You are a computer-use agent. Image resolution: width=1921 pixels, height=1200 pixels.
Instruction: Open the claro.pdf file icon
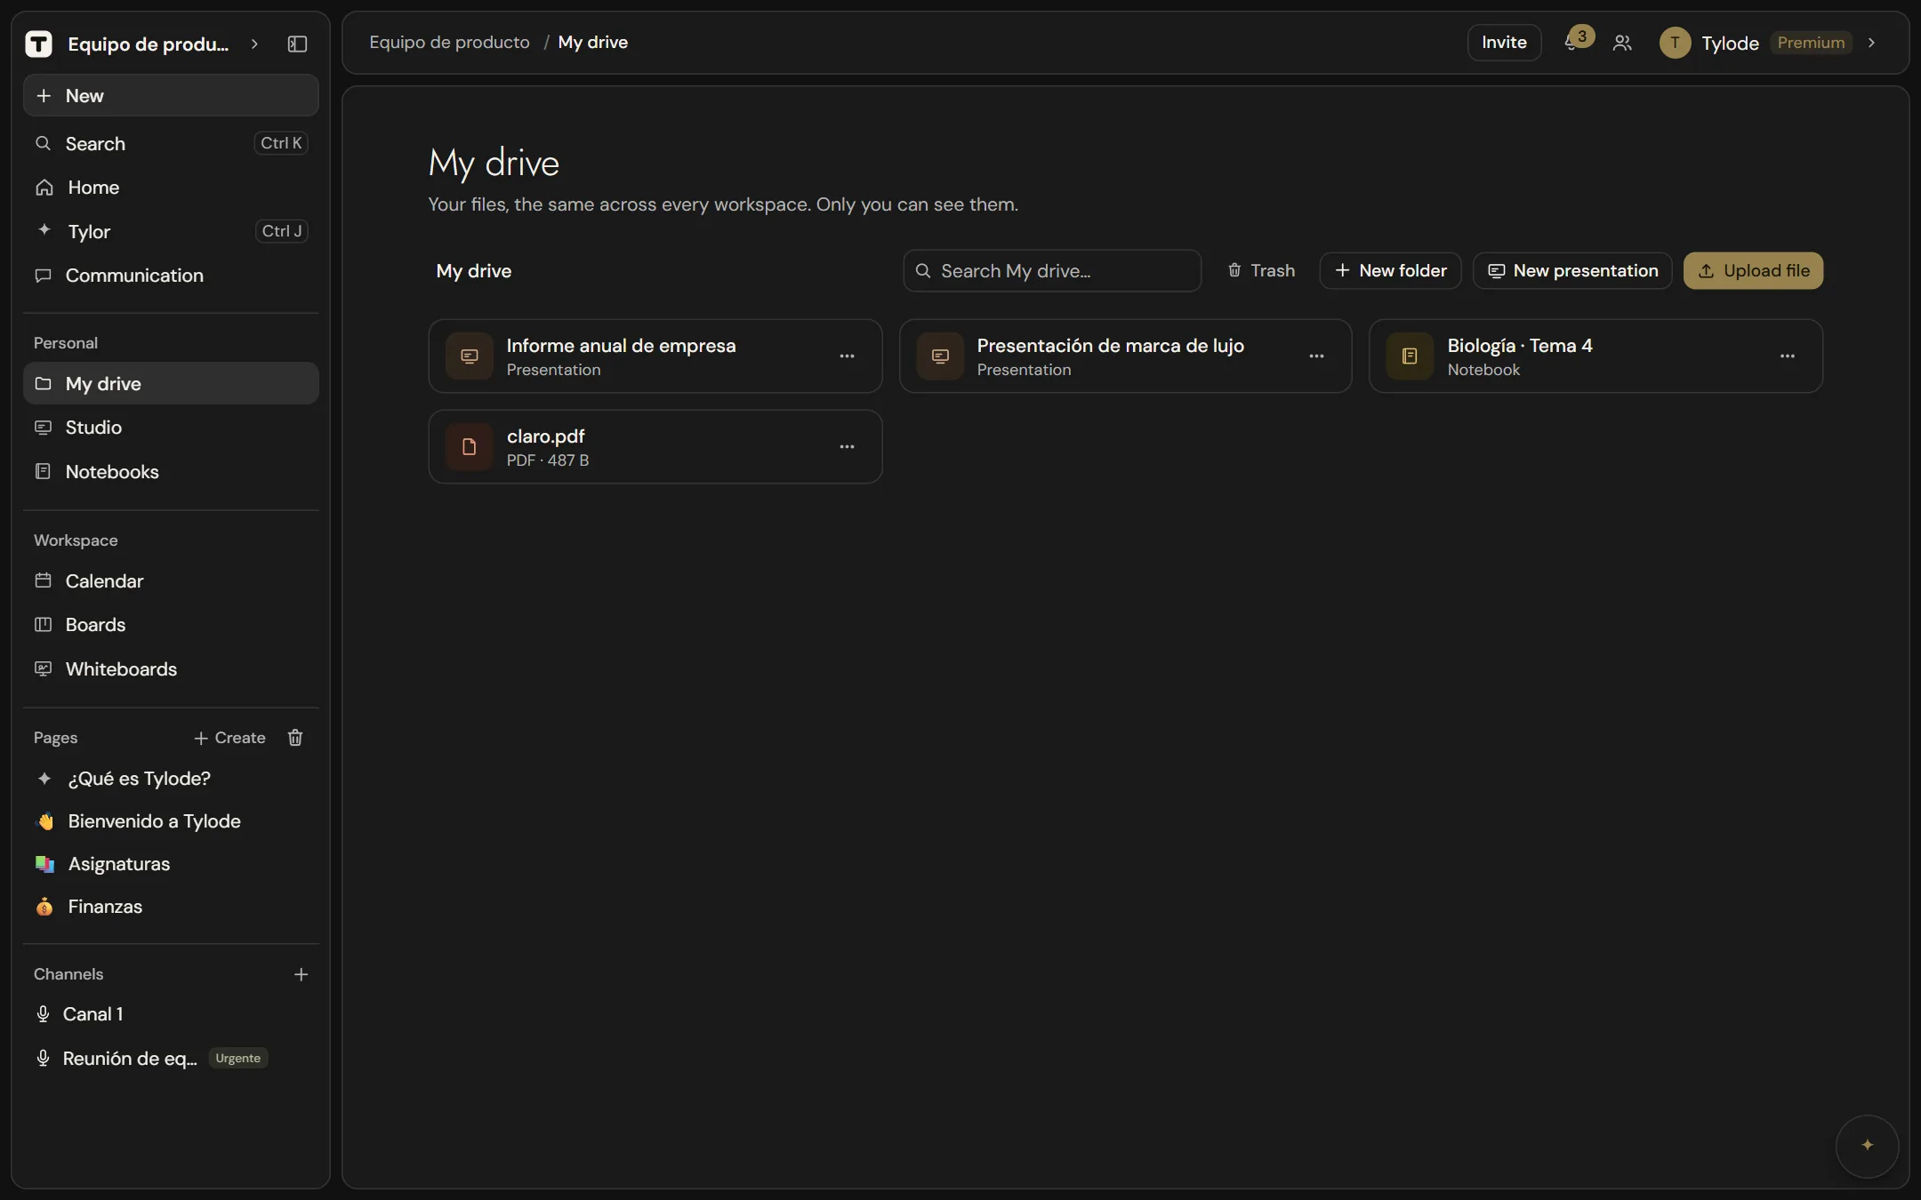pos(469,446)
